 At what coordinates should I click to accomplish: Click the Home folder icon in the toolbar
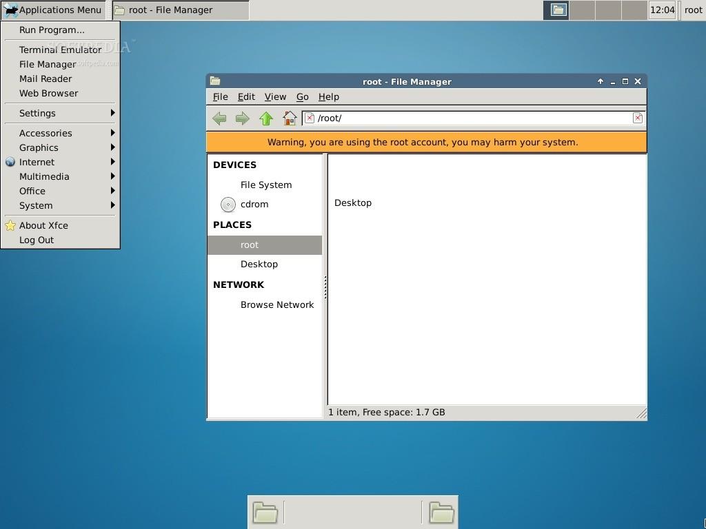(x=289, y=118)
